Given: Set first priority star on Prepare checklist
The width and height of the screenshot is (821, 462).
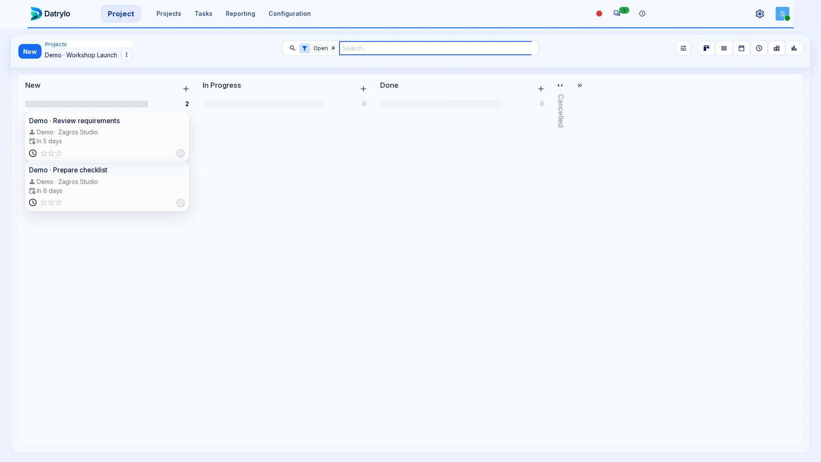Looking at the screenshot, I should (44, 202).
